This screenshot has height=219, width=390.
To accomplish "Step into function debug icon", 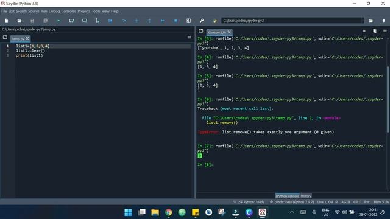I will pos(136,21).
